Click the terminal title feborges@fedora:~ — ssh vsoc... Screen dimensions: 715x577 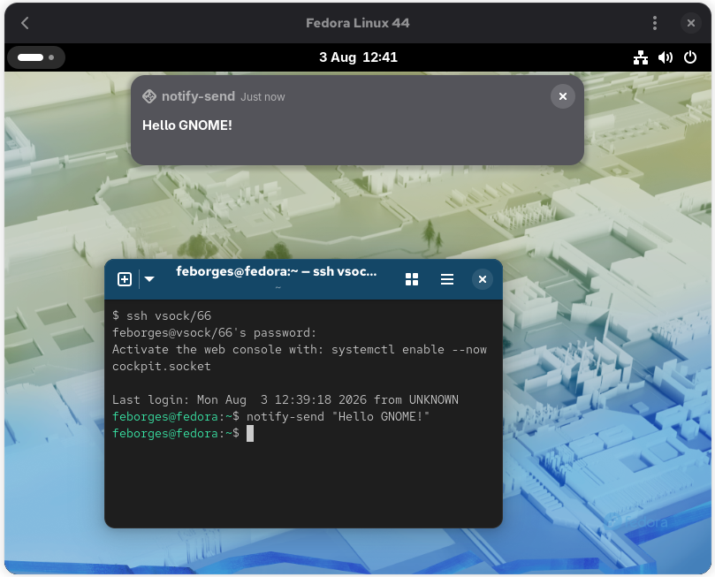pyautogui.click(x=277, y=271)
